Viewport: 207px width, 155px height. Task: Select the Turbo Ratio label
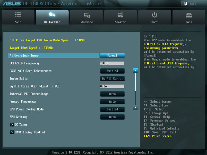tap(19, 79)
